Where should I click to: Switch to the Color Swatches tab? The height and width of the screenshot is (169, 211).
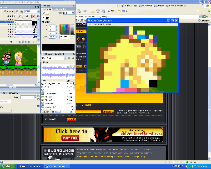coord(60,9)
